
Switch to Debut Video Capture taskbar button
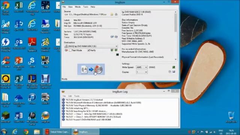(x=57, y=132)
